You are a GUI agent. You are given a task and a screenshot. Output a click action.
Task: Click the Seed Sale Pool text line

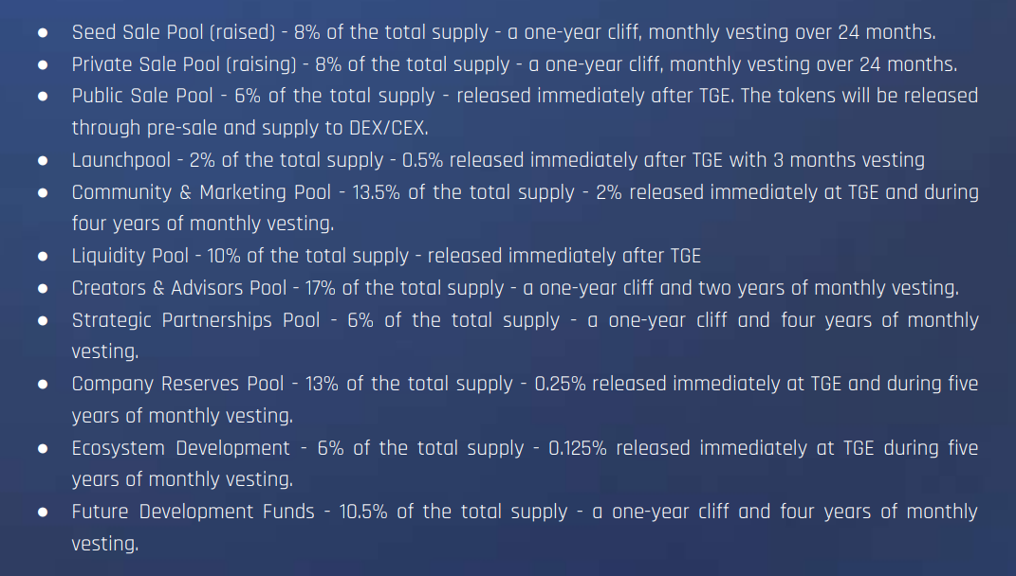(x=503, y=33)
